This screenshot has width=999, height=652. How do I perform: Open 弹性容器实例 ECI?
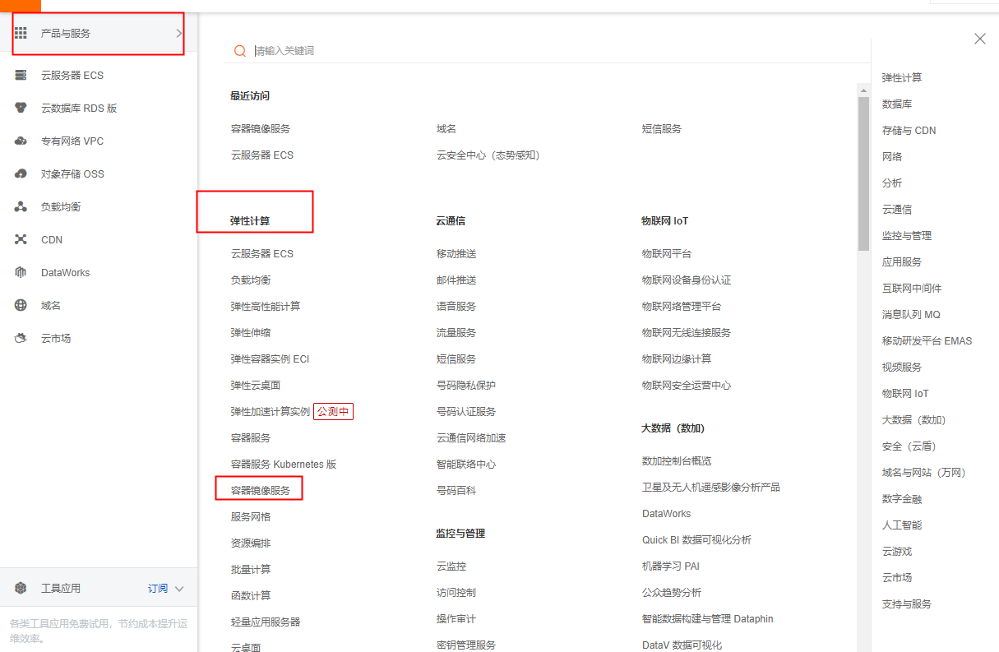271,359
